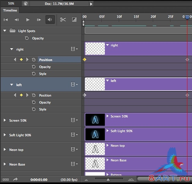Switch to the Timeline tab
This screenshot has width=192, height=184.
tap(10, 10)
